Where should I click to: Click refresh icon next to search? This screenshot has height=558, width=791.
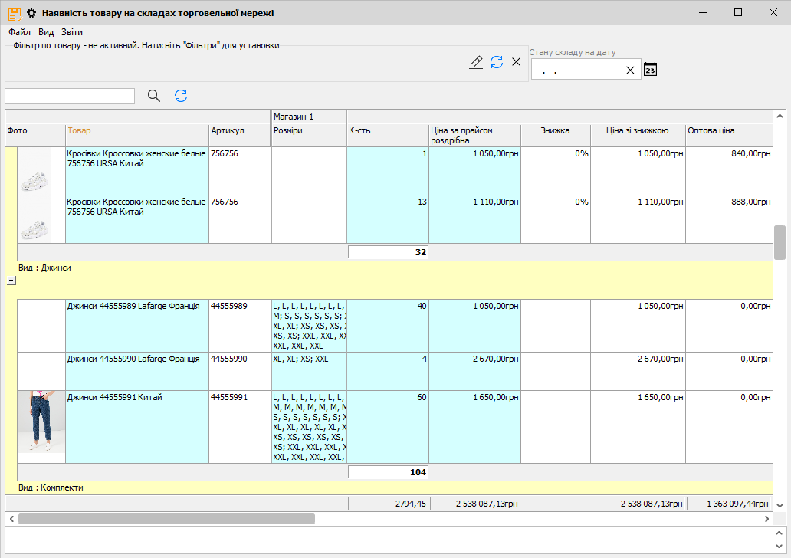coord(181,96)
